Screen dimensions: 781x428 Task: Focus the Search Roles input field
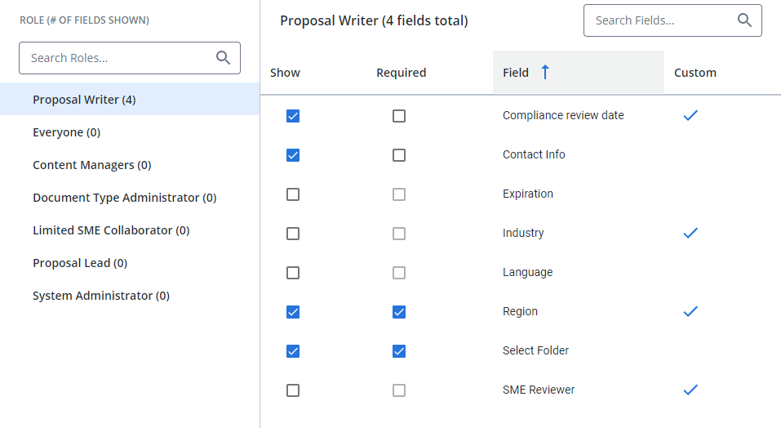point(130,58)
